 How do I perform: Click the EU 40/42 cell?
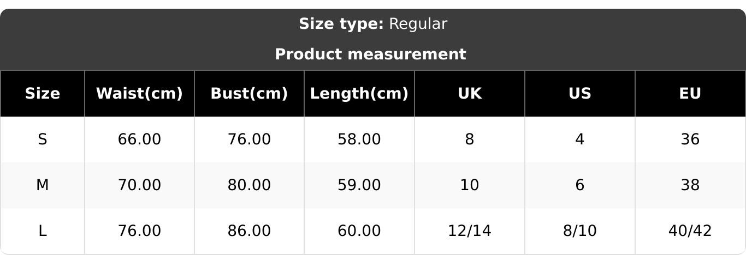point(690,231)
